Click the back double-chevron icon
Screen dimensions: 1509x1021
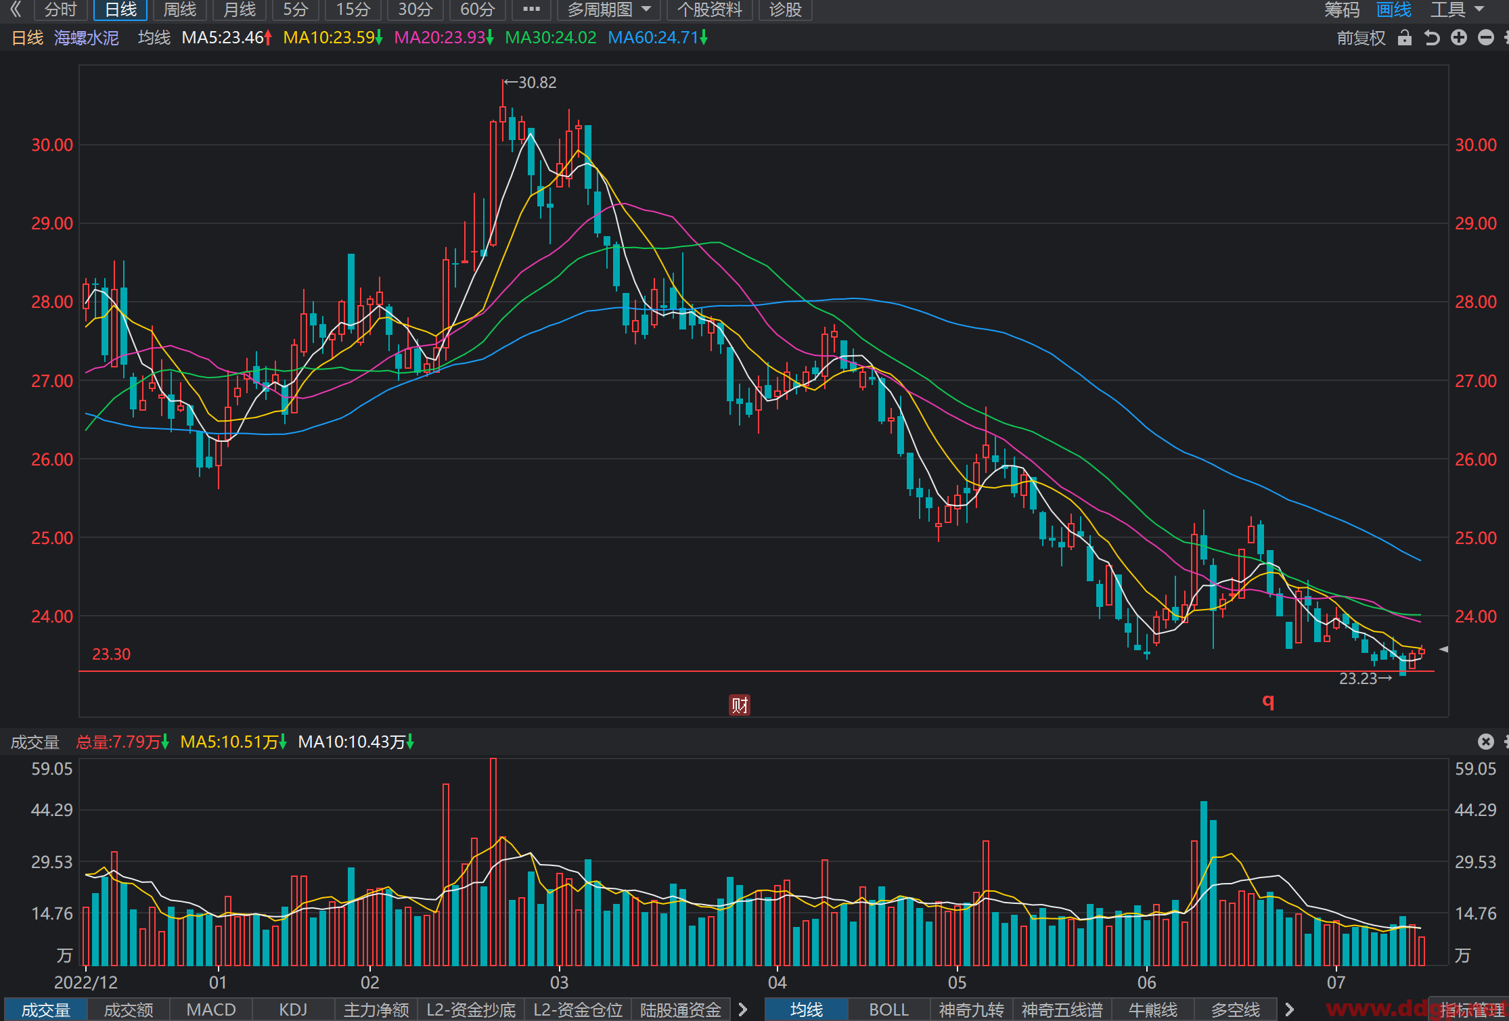[x=16, y=9]
